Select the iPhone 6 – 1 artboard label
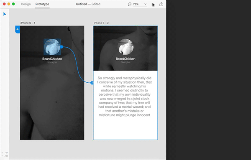 point(28,23)
